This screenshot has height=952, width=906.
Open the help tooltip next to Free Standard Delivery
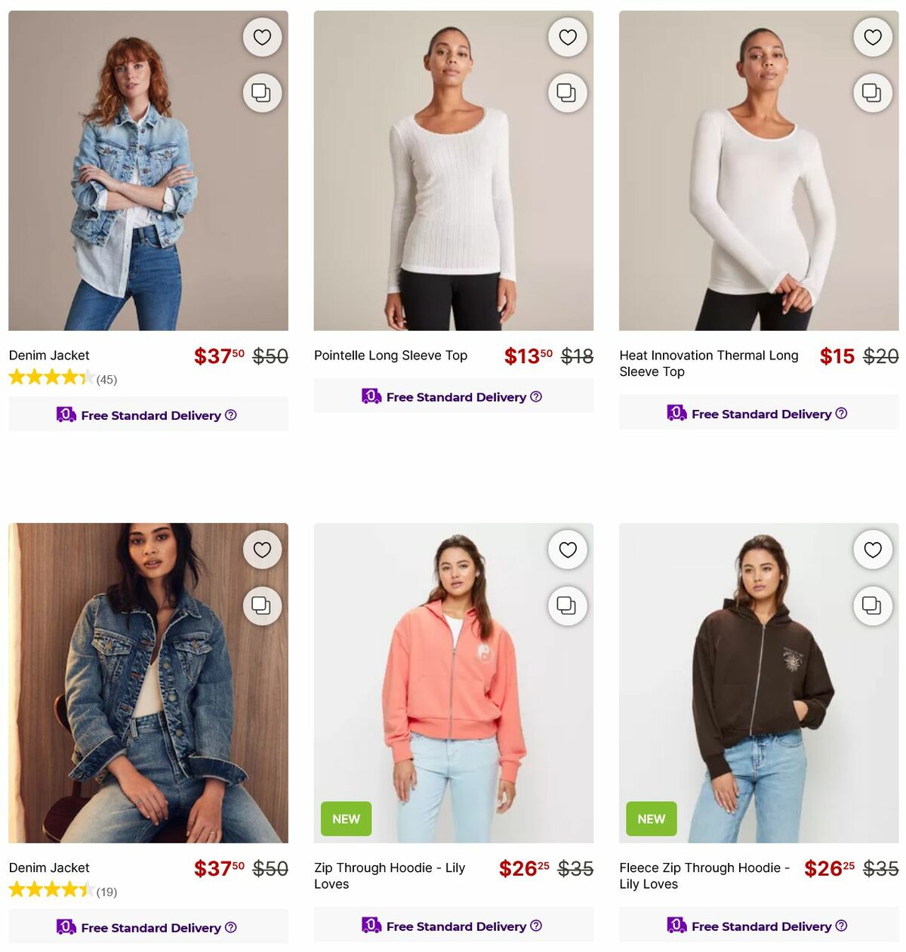pyautogui.click(x=231, y=414)
